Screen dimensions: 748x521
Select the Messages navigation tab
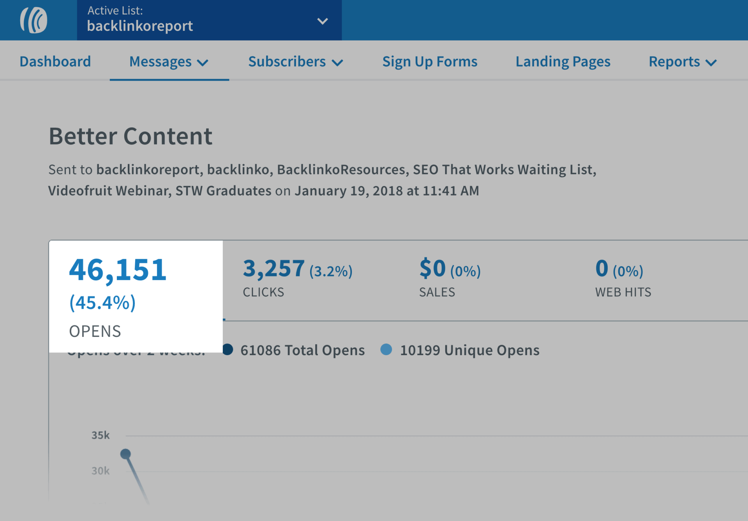click(x=161, y=61)
